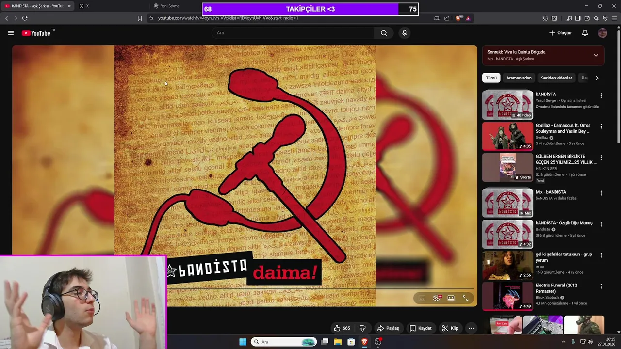Show more filter chips with right arrow
621x349 pixels.
tap(597, 78)
